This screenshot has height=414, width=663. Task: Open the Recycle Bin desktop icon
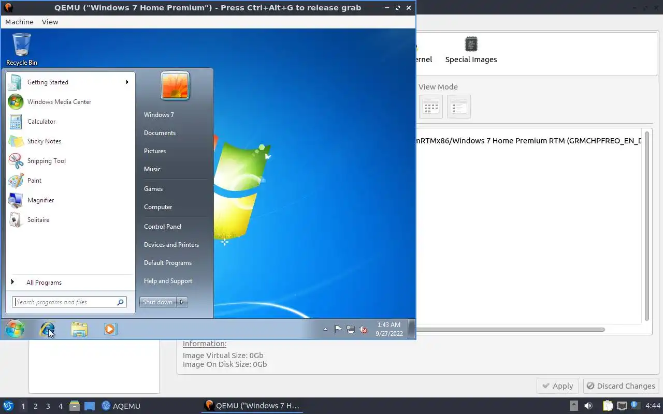pyautogui.click(x=22, y=49)
